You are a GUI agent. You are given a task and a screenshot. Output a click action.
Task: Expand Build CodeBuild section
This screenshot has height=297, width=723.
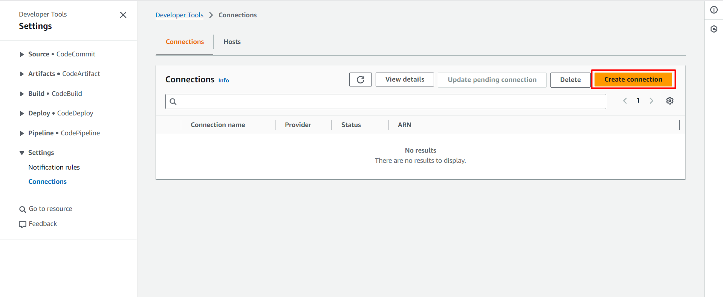pyautogui.click(x=22, y=94)
